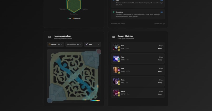Expand the Kills metric dropdown chevron
Image resolution: width=212 pixels, height=111 pixels.
click(99, 44)
